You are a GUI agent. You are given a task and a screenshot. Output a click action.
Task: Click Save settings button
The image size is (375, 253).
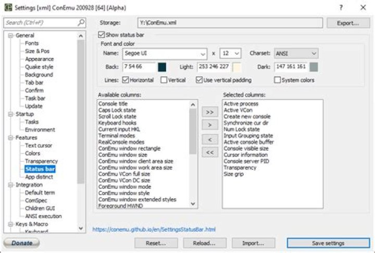pos(328,243)
